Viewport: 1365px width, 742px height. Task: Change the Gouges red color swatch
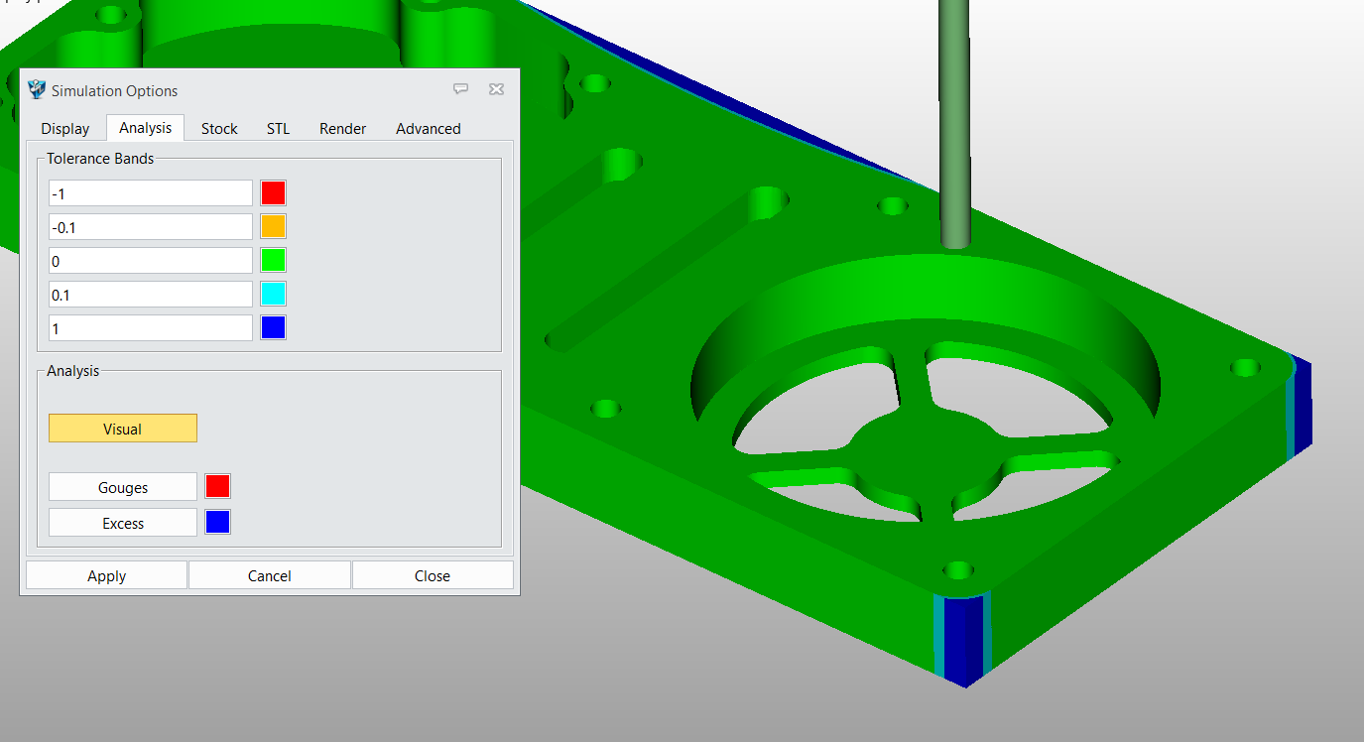[x=217, y=487]
